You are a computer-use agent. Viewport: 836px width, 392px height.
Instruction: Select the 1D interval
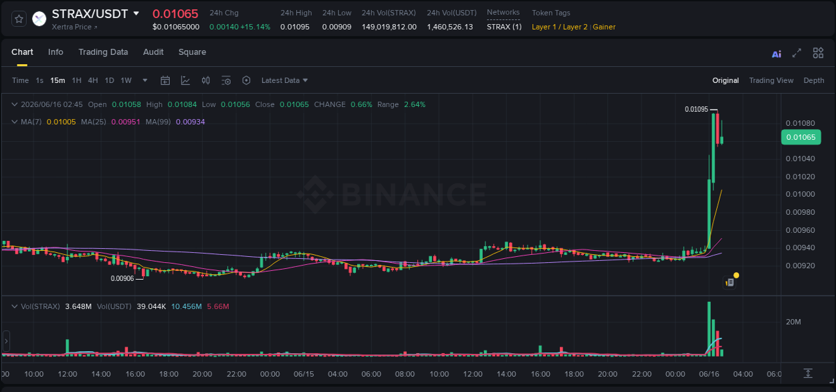(x=109, y=80)
